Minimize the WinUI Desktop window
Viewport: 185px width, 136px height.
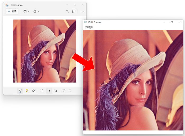pos(164,22)
